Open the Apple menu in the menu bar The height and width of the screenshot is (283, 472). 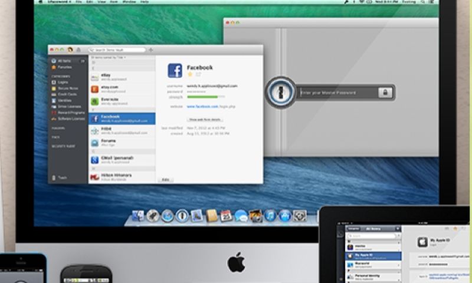pyautogui.click(x=40, y=2)
